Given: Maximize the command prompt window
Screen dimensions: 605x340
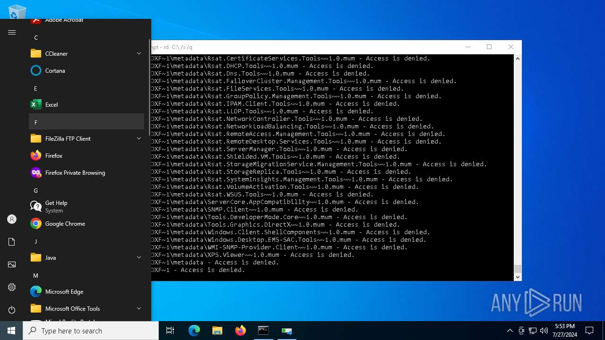Looking at the screenshot, I should tap(489, 47).
